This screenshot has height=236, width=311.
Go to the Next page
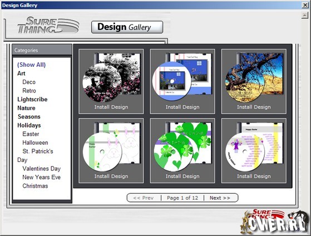[220, 198]
